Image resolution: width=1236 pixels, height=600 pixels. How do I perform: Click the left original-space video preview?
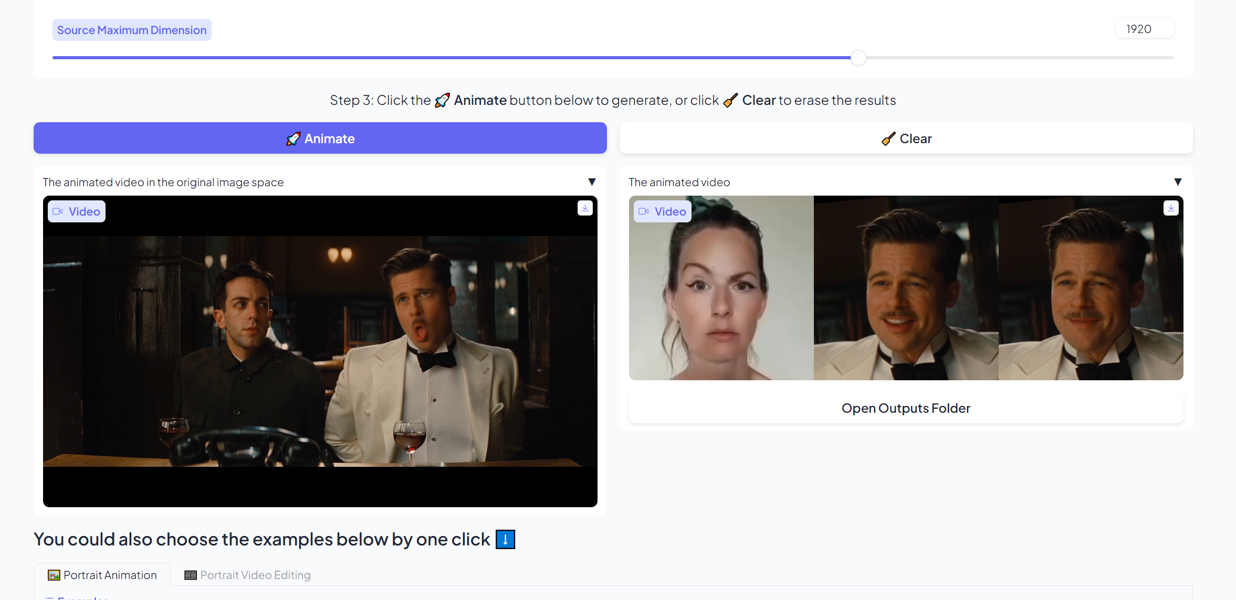pyautogui.click(x=320, y=351)
